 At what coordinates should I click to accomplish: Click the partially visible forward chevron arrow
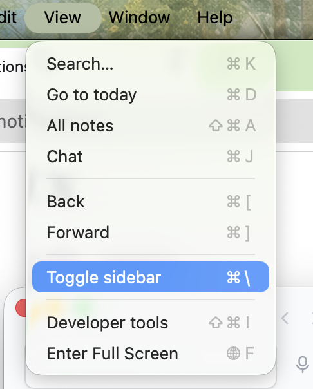[312, 318]
